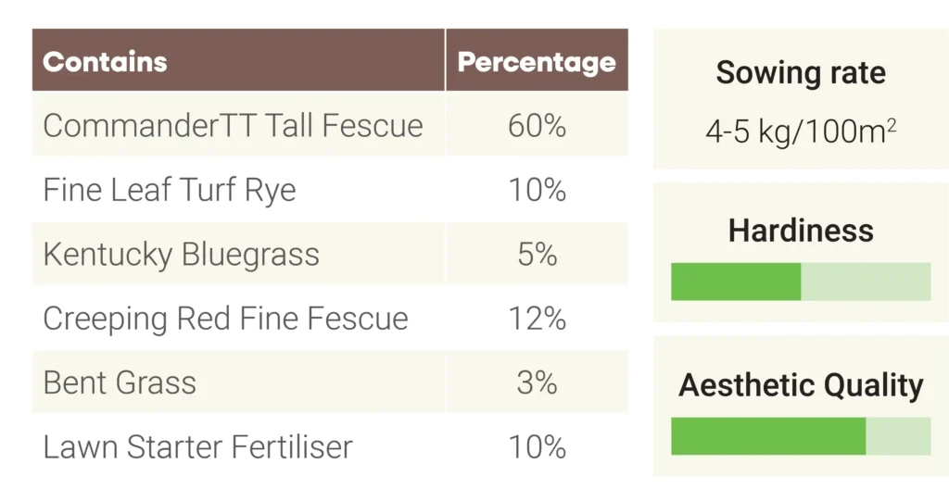
Task: Click the Aesthetic Quality rating bar
Action: (x=801, y=436)
